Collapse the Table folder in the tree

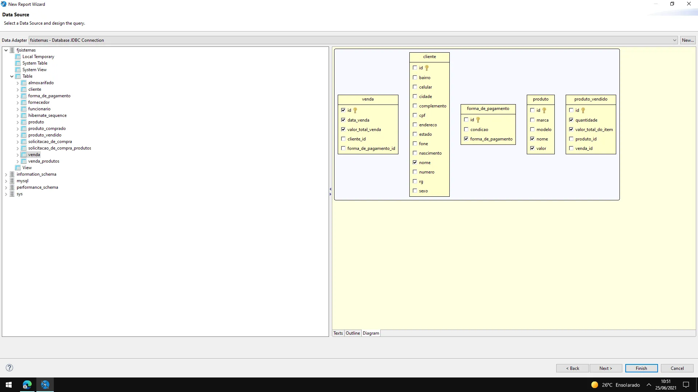12,76
